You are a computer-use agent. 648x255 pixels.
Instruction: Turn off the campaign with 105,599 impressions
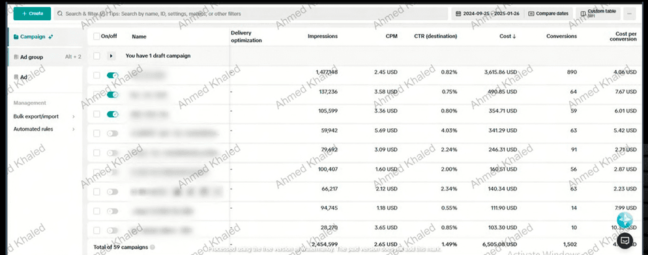coord(112,114)
